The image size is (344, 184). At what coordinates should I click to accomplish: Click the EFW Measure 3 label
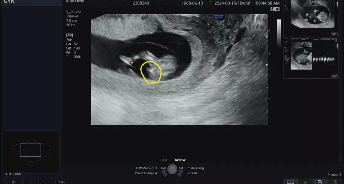pos(146,168)
